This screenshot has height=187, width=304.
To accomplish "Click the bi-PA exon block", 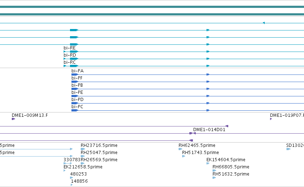I will point(75,75).
